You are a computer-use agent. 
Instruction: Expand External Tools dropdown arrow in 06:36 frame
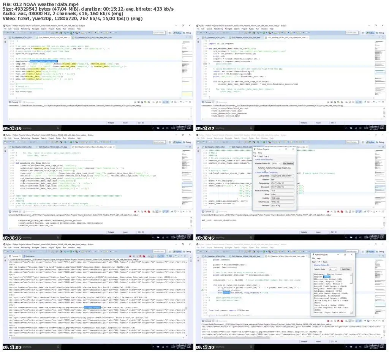click(79, 142)
